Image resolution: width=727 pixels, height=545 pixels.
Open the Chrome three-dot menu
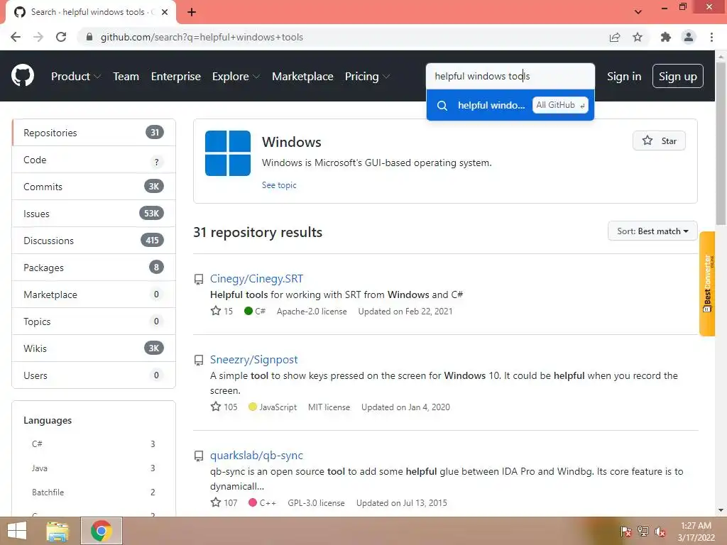711,37
